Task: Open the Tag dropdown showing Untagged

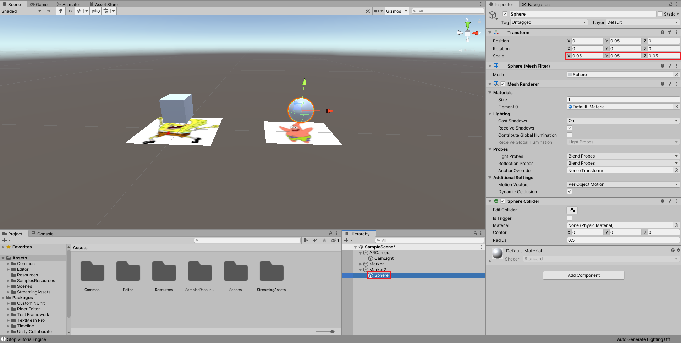Action: pos(549,22)
